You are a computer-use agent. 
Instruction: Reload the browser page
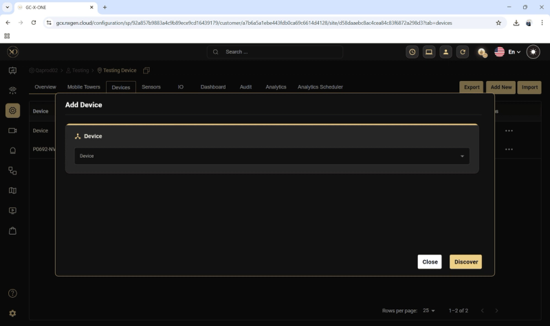tap(34, 23)
